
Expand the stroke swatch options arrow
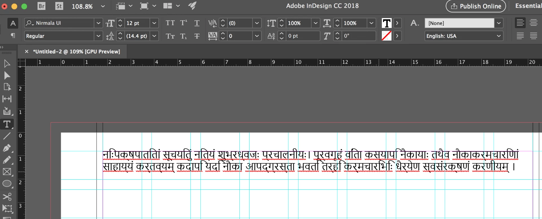pyautogui.click(x=397, y=36)
